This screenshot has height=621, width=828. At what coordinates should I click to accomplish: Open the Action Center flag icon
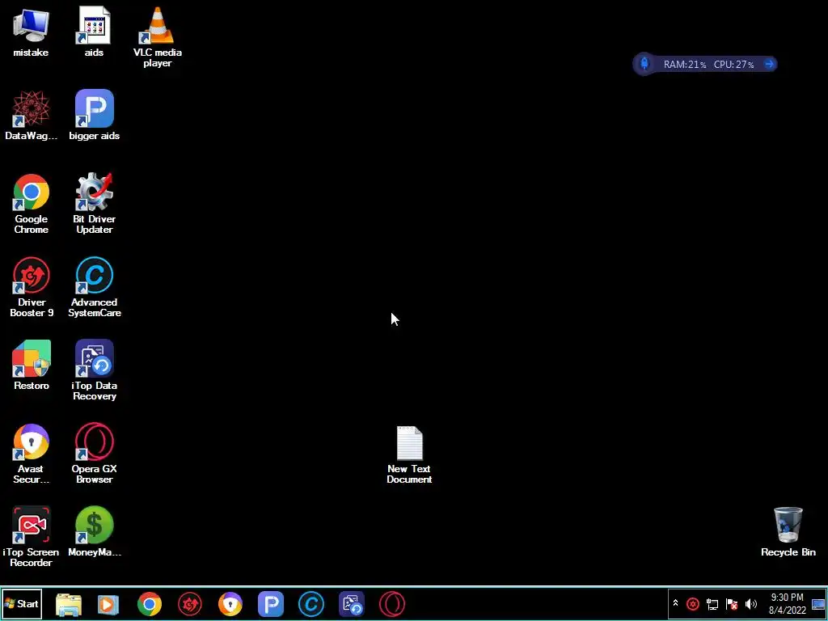click(x=732, y=603)
